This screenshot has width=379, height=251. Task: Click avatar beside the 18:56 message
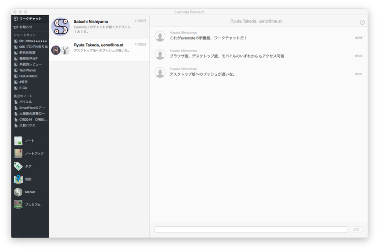tap(160, 36)
